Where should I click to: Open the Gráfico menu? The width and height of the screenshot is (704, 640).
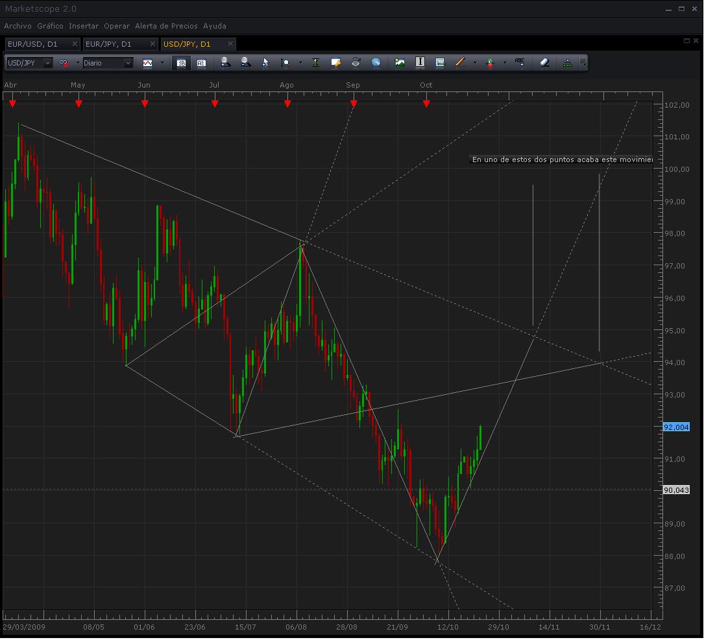tap(51, 26)
